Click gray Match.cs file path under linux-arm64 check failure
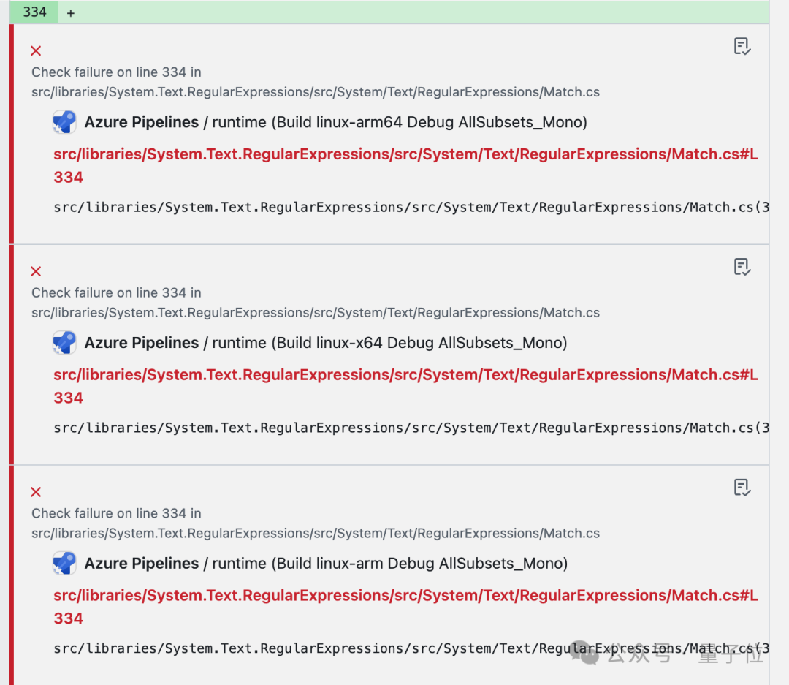This screenshot has height=685, width=789. [316, 92]
